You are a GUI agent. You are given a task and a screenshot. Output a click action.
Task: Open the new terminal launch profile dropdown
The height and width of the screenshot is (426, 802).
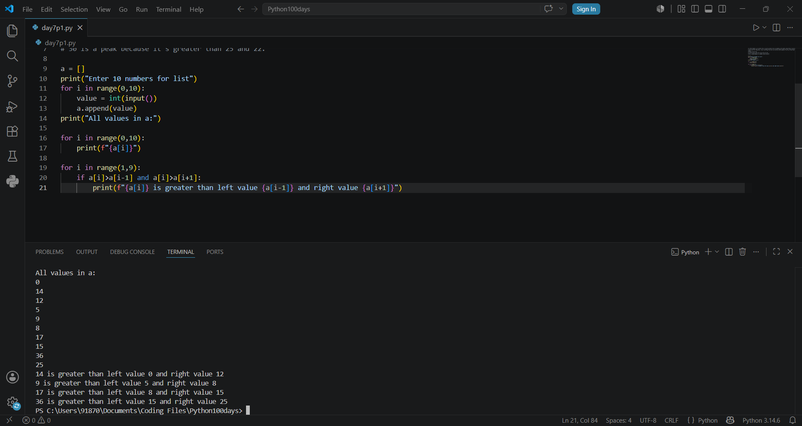click(x=717, y=252)
